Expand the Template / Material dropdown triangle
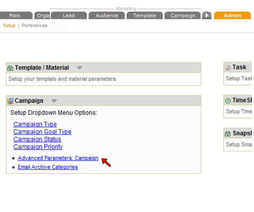Screen dimensions: 254x212 pyautogui.click(x=79, y=68)
